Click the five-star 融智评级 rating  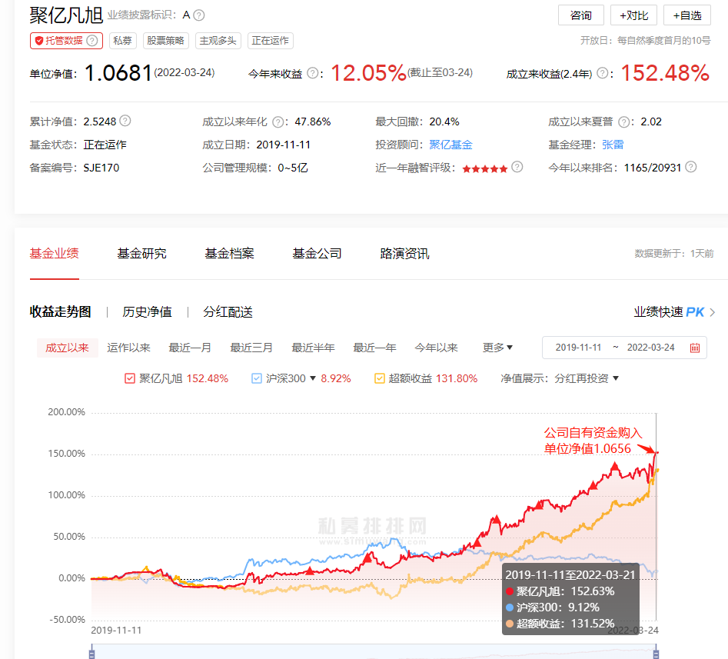tap(485, 168)
